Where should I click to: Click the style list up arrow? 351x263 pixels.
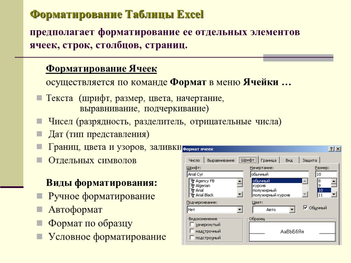click(x=305, y=181)
